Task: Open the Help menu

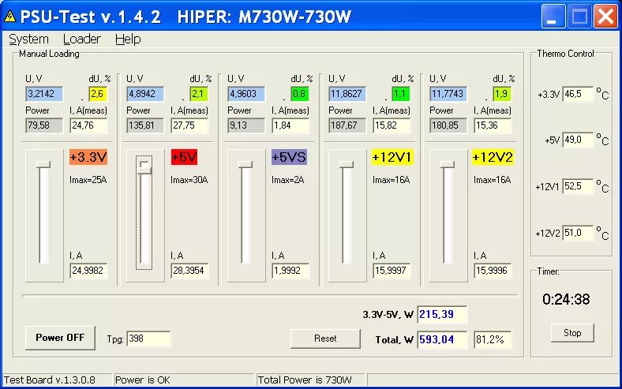Action: click(x=128, y=39)
